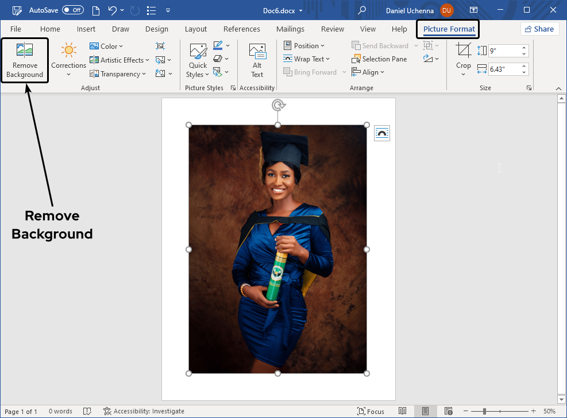Increase image height with the stepper

[523, 47]
